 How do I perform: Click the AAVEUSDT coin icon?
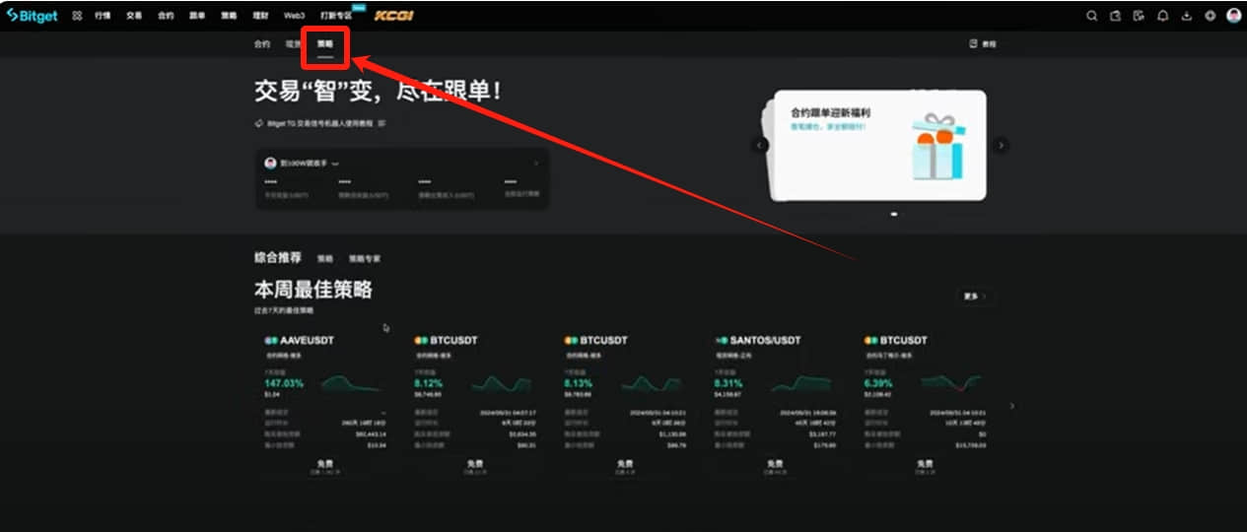271,341
